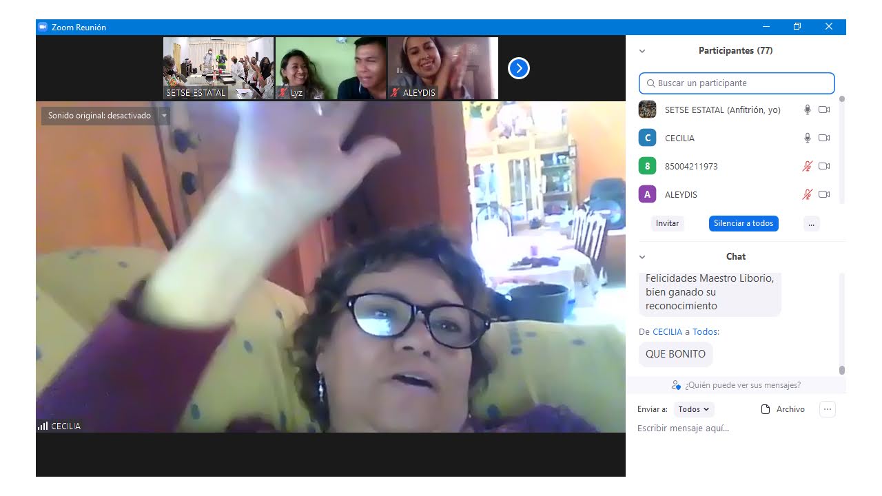
Task: Show next video thumbnails with blue arrow
Action: pos(518,68)
